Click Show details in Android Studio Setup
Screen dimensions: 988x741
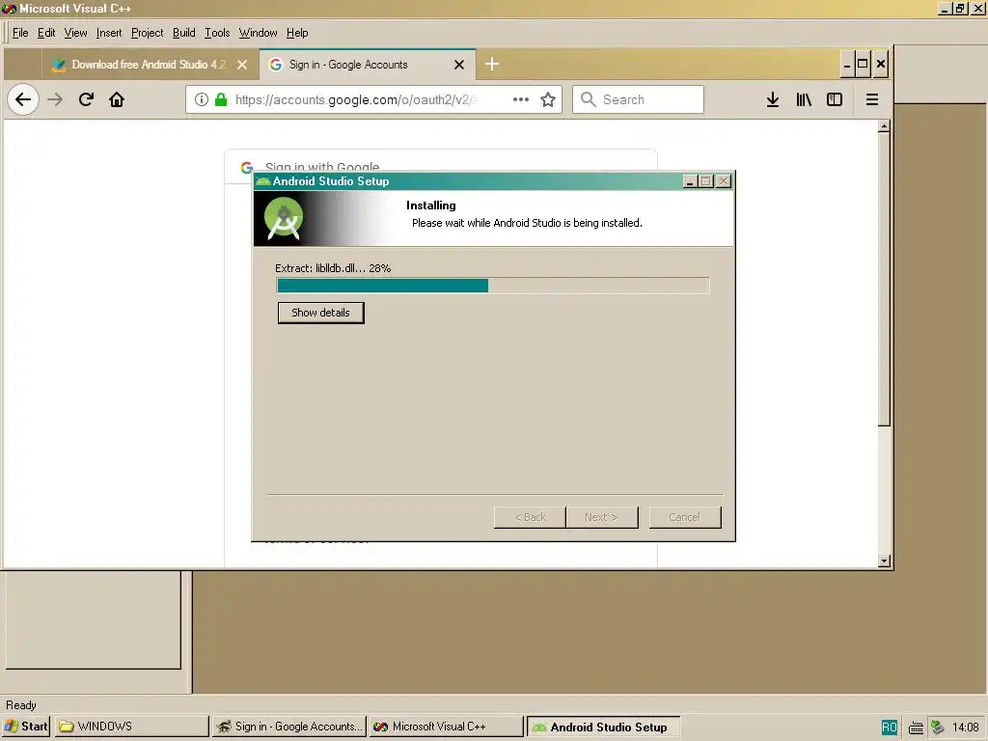(x=320, y=313)
